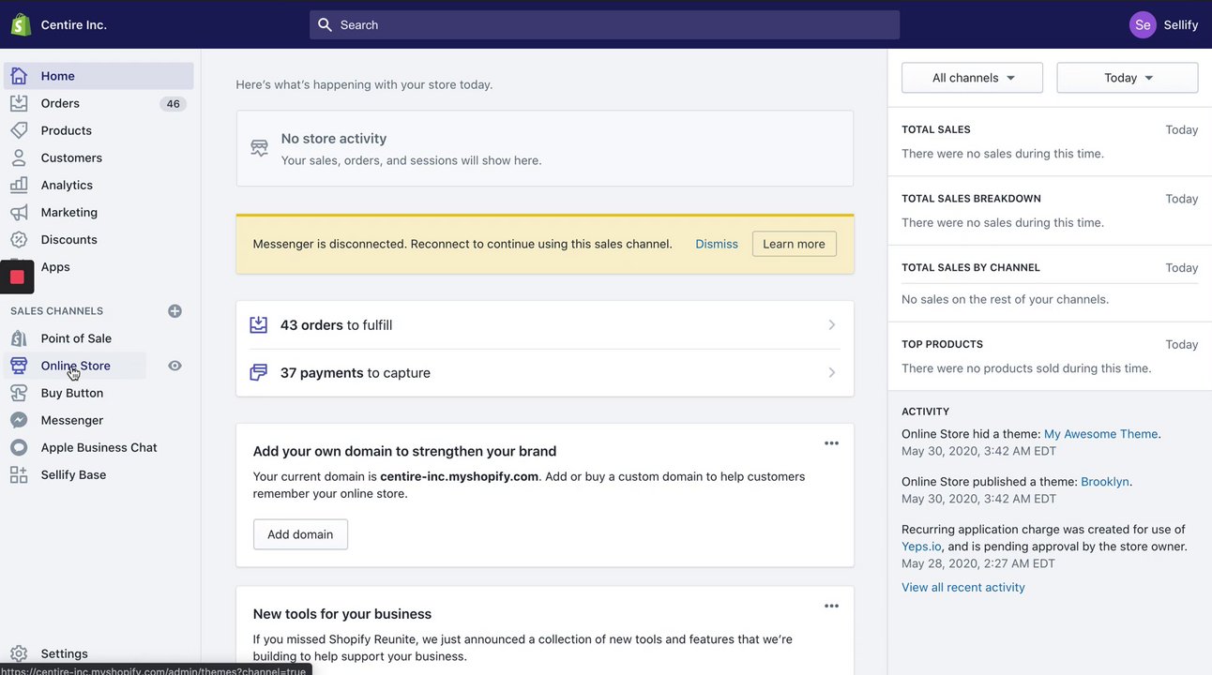Go to Customers in sidebar

click(71, 157)
